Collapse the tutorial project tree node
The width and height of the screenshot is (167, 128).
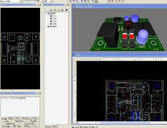(46, 13)
